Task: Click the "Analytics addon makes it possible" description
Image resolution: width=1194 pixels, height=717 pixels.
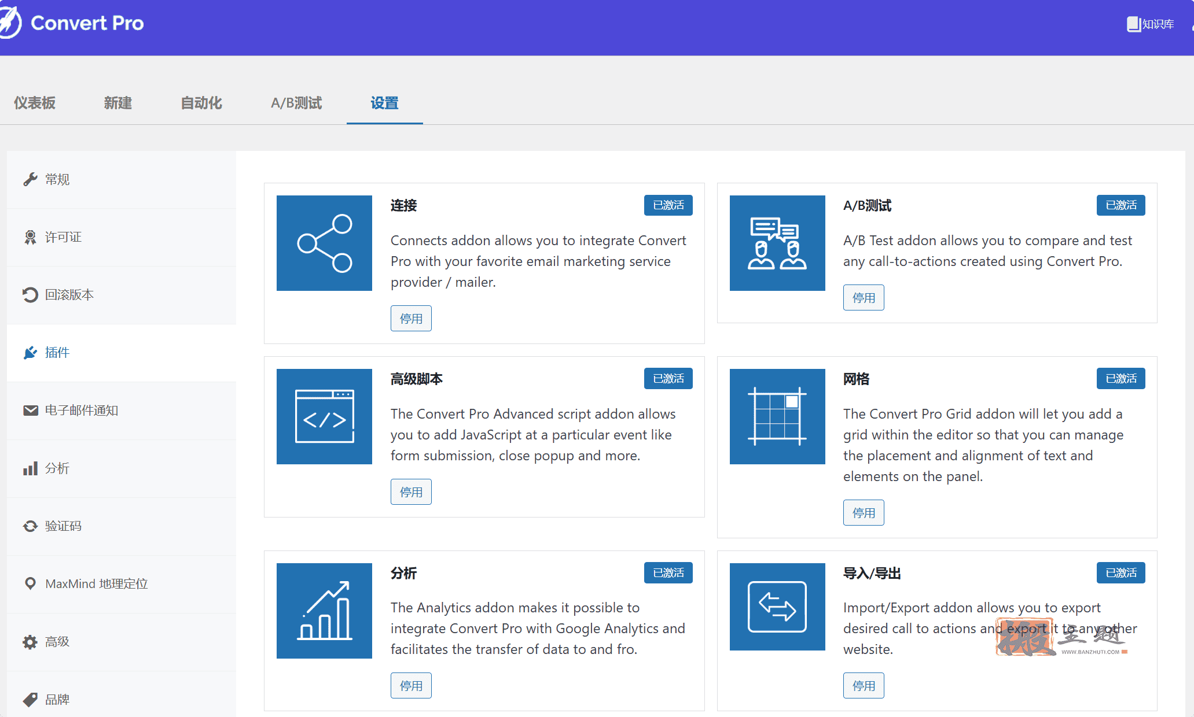Action: coord(538,629)
